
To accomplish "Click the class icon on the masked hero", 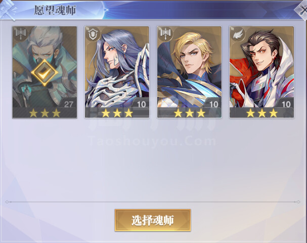I will coord(20,34).
